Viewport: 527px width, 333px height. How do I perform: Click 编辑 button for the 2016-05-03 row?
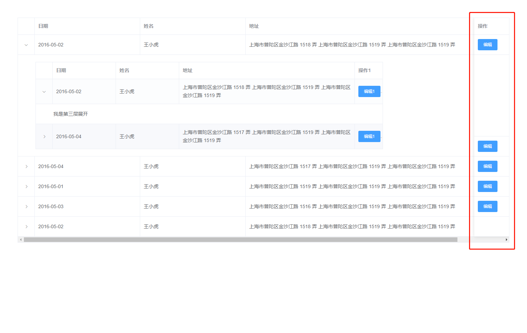pos(487,206)
